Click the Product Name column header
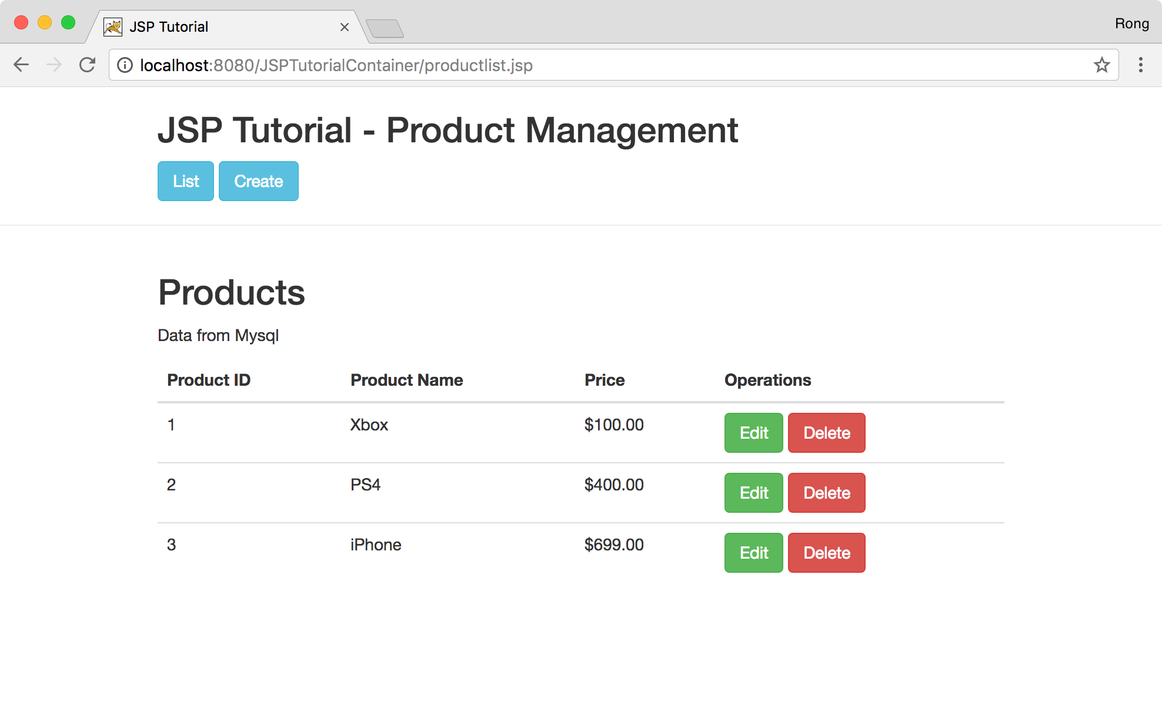1162x728 pixels. 407,380
